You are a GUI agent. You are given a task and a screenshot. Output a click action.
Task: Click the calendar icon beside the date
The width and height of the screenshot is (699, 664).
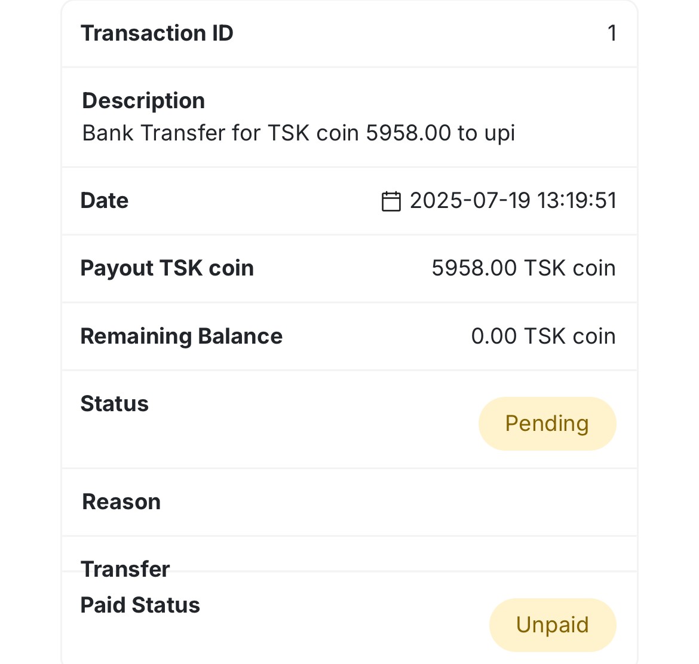[x=391, y=201]
